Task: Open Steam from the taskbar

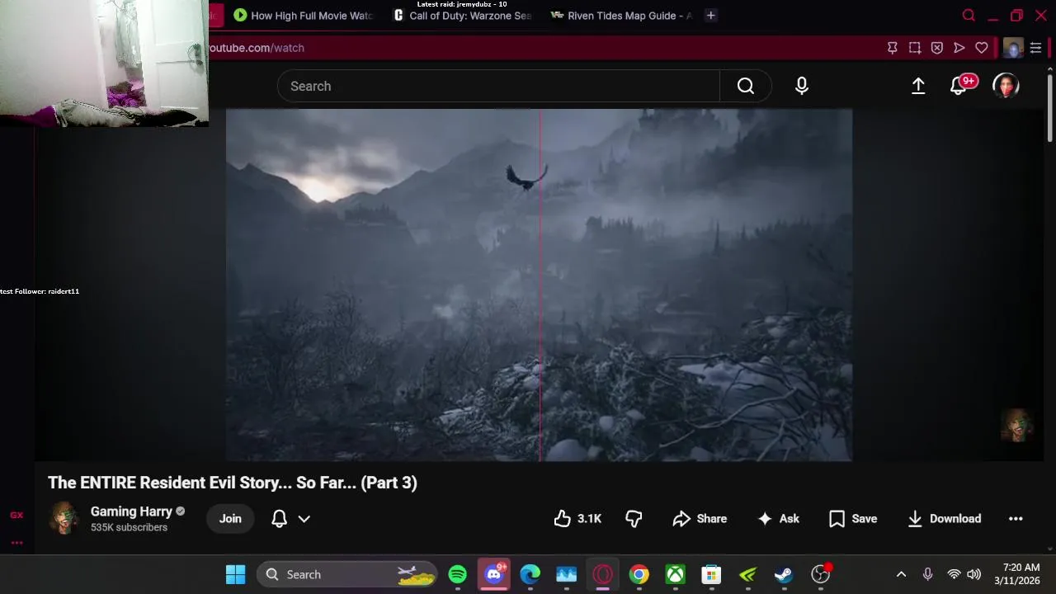Action: point(784,574)
